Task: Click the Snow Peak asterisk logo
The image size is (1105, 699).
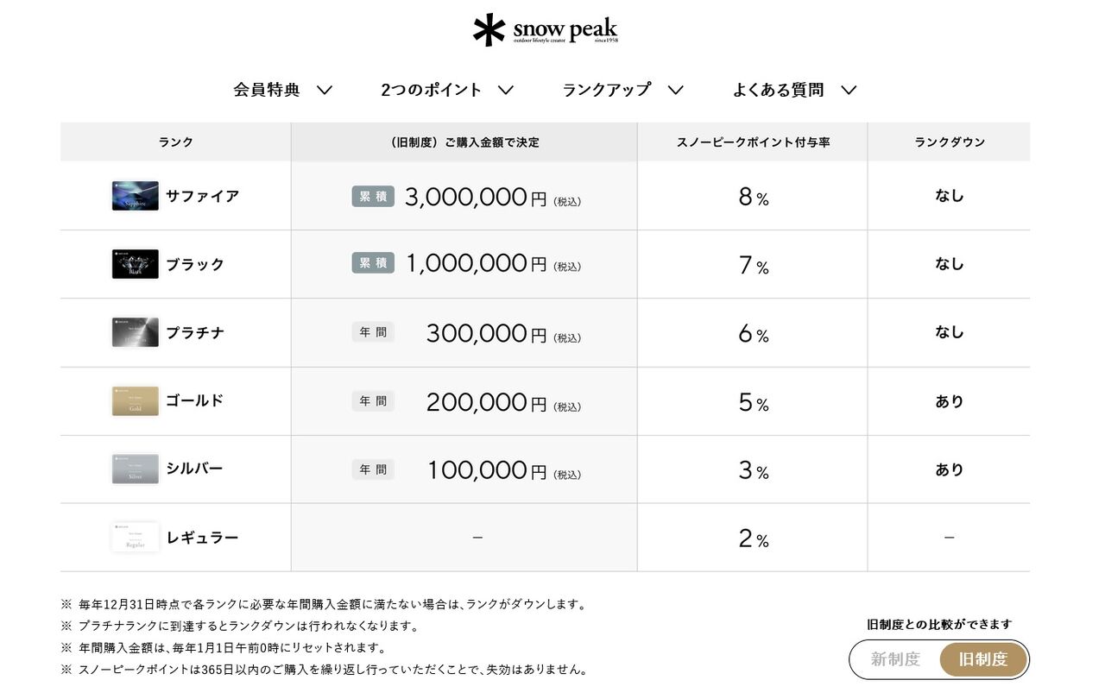Action: pos(489,29)
